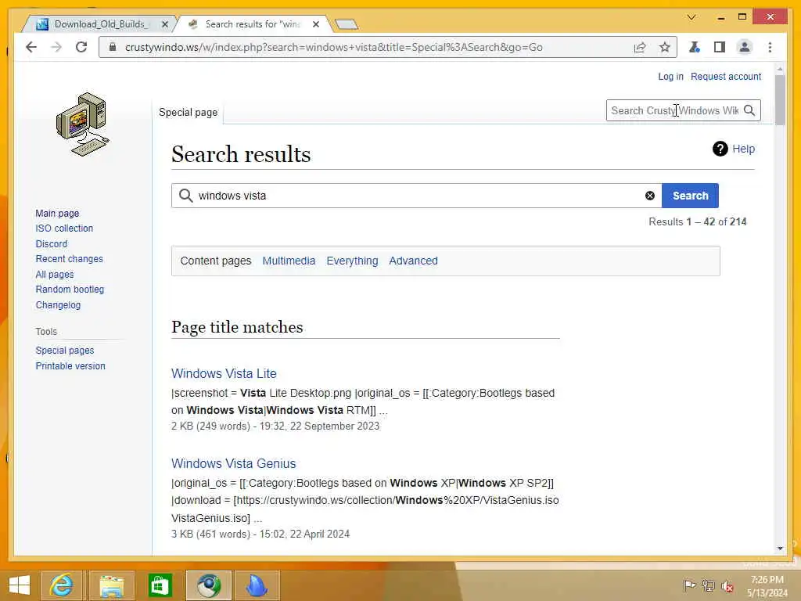This screenshot has width=801, height=601.
Task: Toggle the browser side panel
Action: pos(720,48)
